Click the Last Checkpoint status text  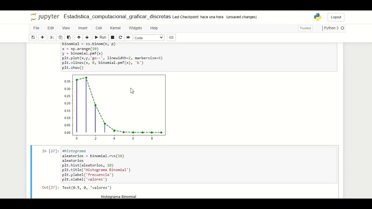[x=198, y=17]
